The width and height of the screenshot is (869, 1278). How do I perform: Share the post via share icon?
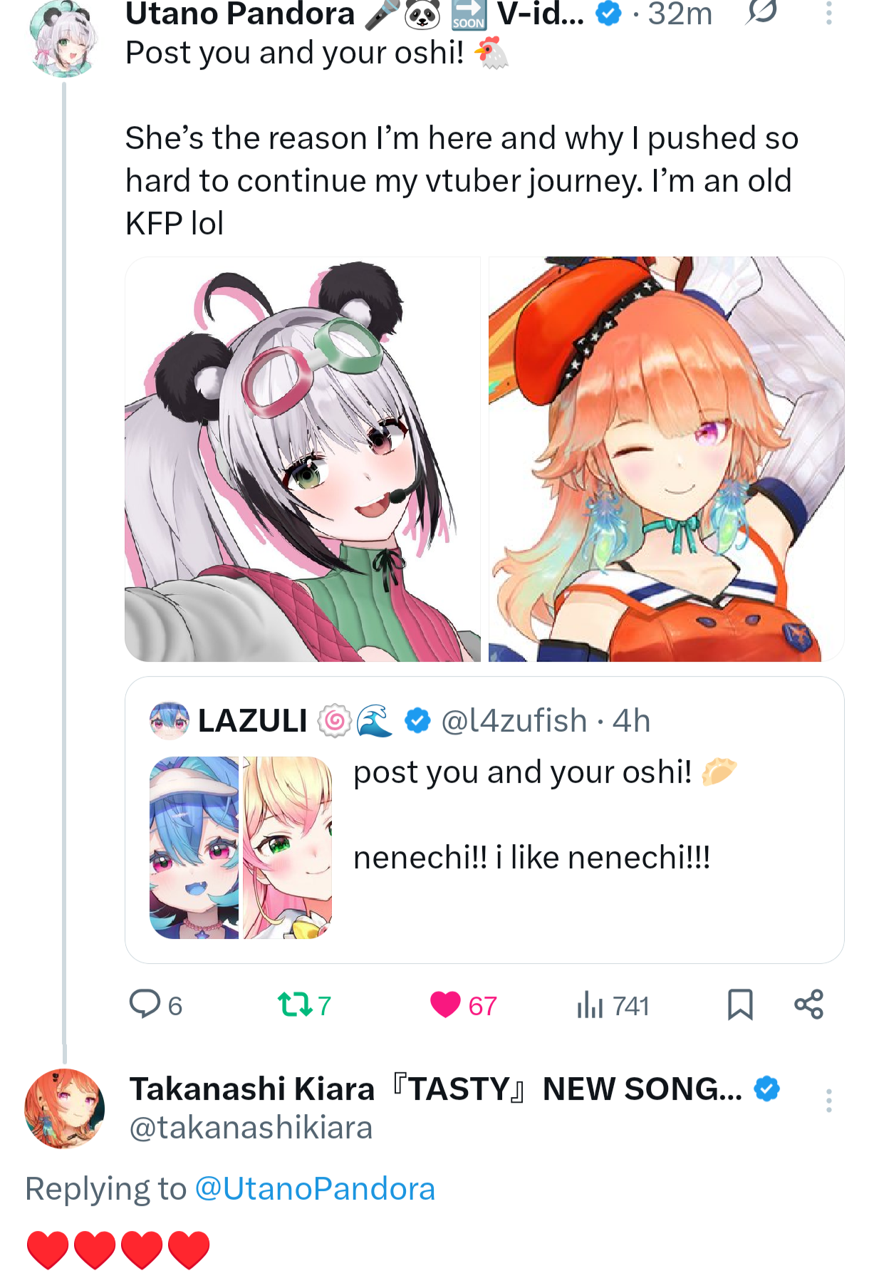(x=809, y=1004)
